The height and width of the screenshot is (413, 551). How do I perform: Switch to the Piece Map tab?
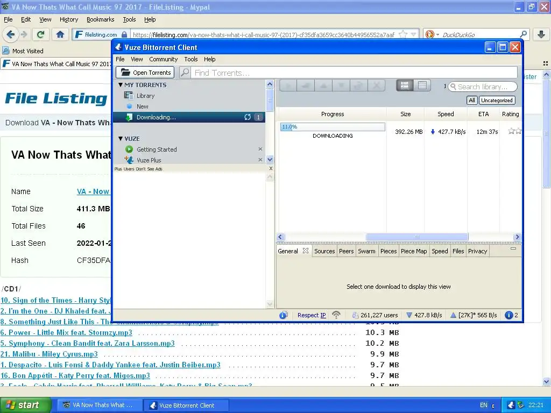[x=414, y=251]
